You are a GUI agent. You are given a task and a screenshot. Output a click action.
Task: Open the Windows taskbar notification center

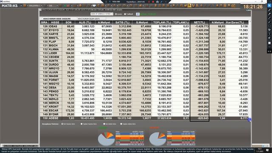(267, 150)
